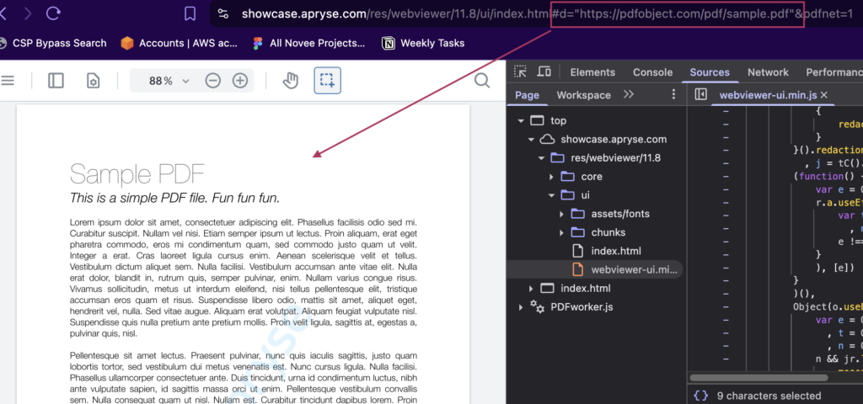Click the DevTools inspect element icon
Viewport: 863px width, 404px height.
[521, 72]
